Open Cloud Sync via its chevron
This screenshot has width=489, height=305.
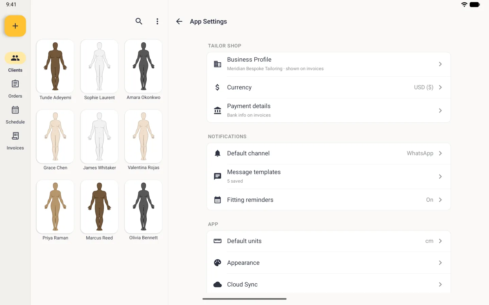(x=440, y=284)
